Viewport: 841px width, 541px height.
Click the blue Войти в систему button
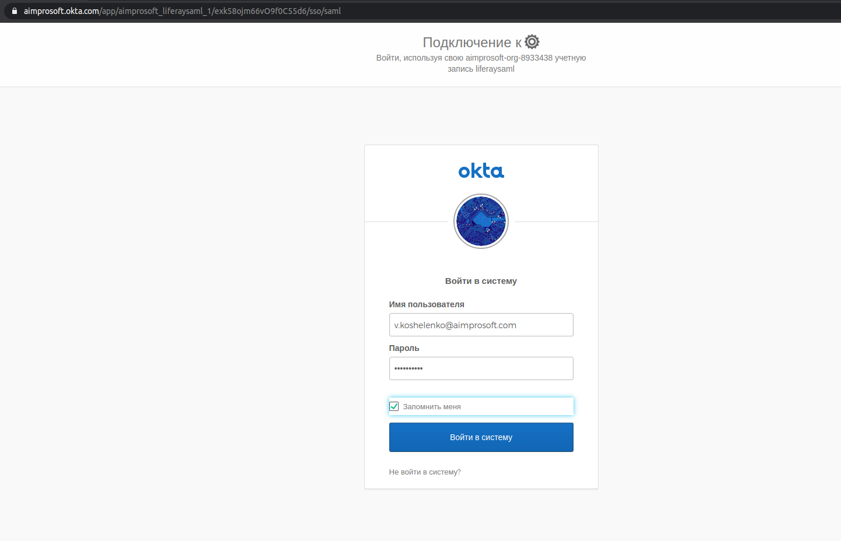481,437
